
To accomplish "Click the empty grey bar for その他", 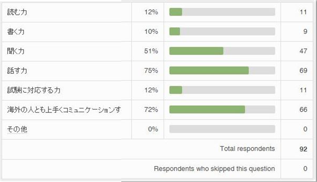I will (x=222, y=129).
